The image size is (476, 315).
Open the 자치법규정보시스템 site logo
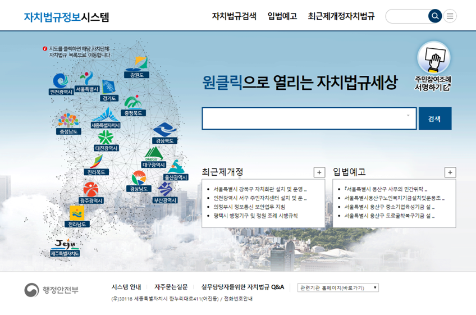point(66,17)
